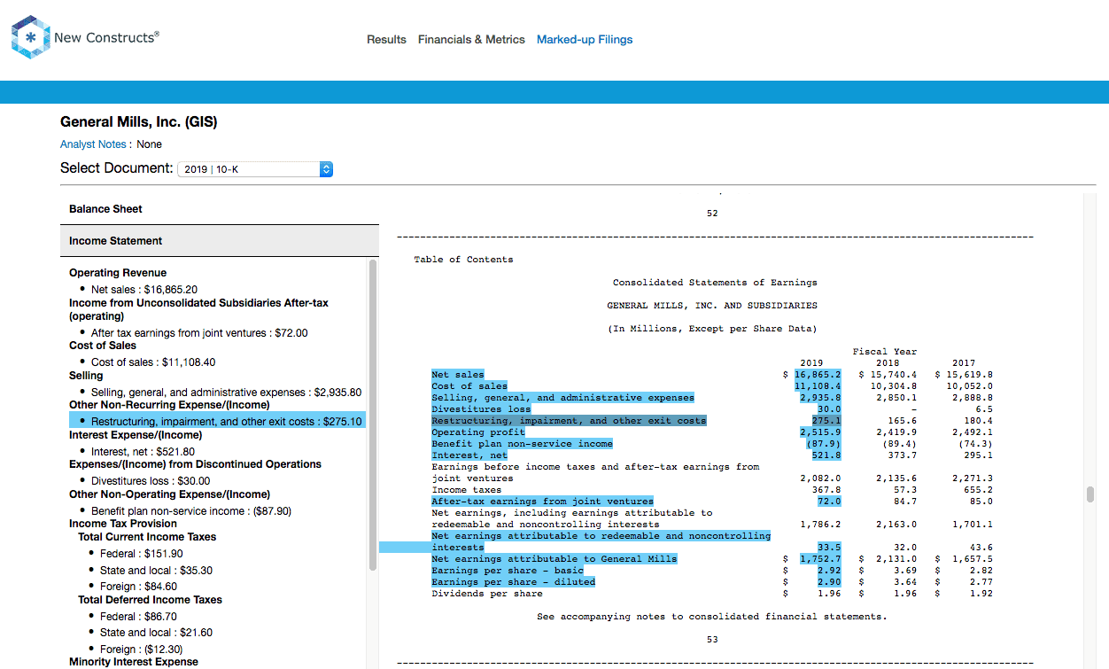
Task: Click the 2,515.9 operating profit value
Action: (820, 432)
